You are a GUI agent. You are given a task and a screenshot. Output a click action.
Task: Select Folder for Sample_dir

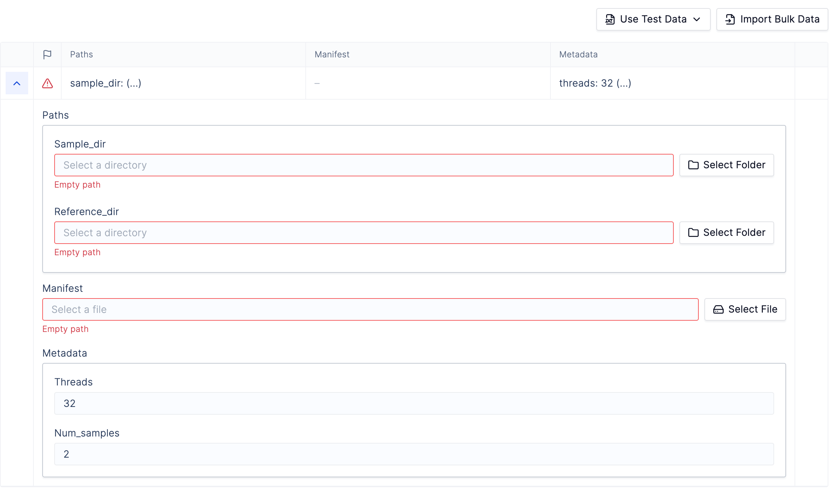(727, 165)
